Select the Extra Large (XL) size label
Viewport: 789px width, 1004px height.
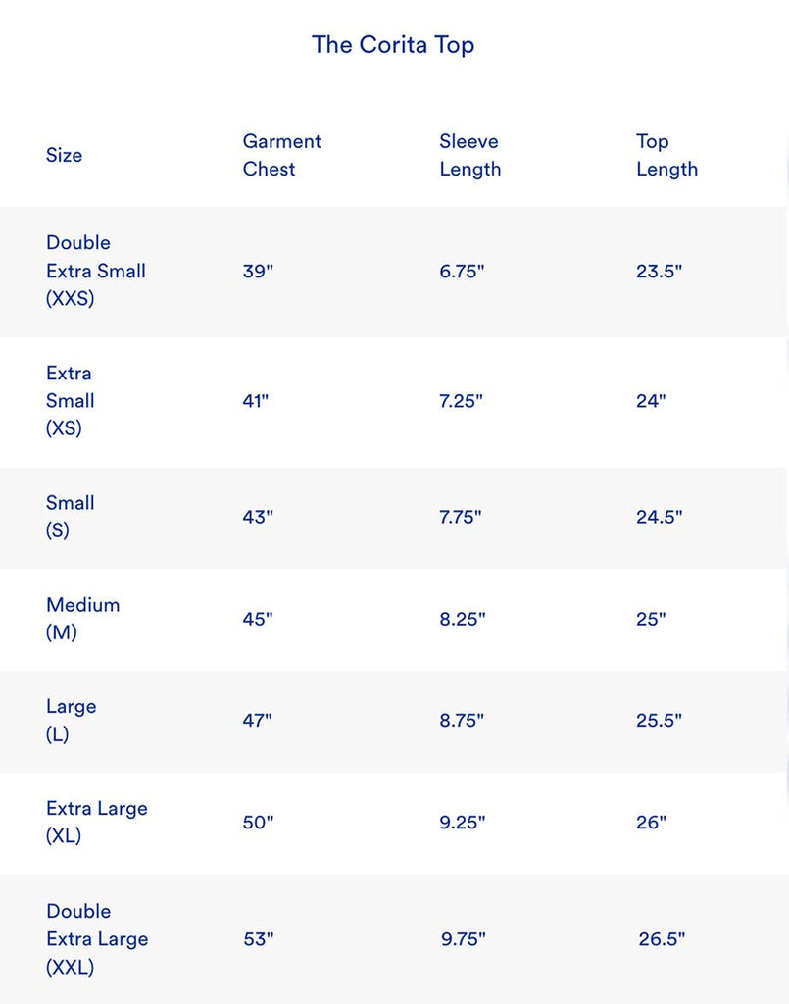click(x=96, y=822)
